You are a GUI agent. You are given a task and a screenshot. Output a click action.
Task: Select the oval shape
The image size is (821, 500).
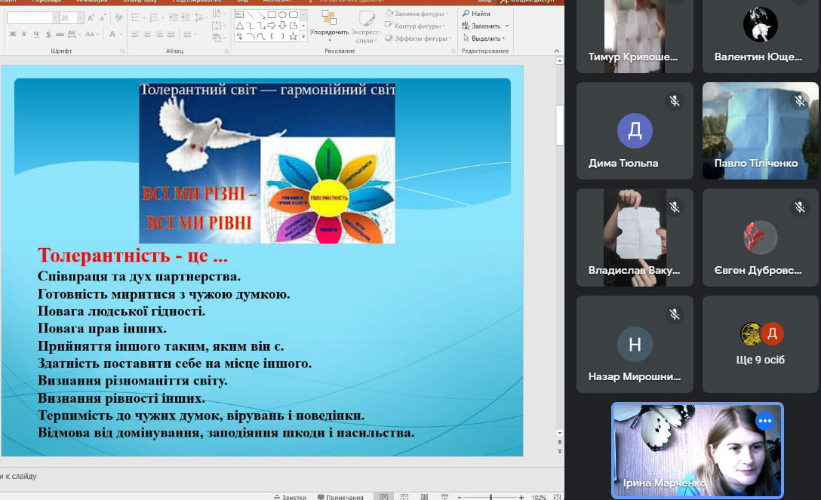pyautogui.click(x=283, y=14)
